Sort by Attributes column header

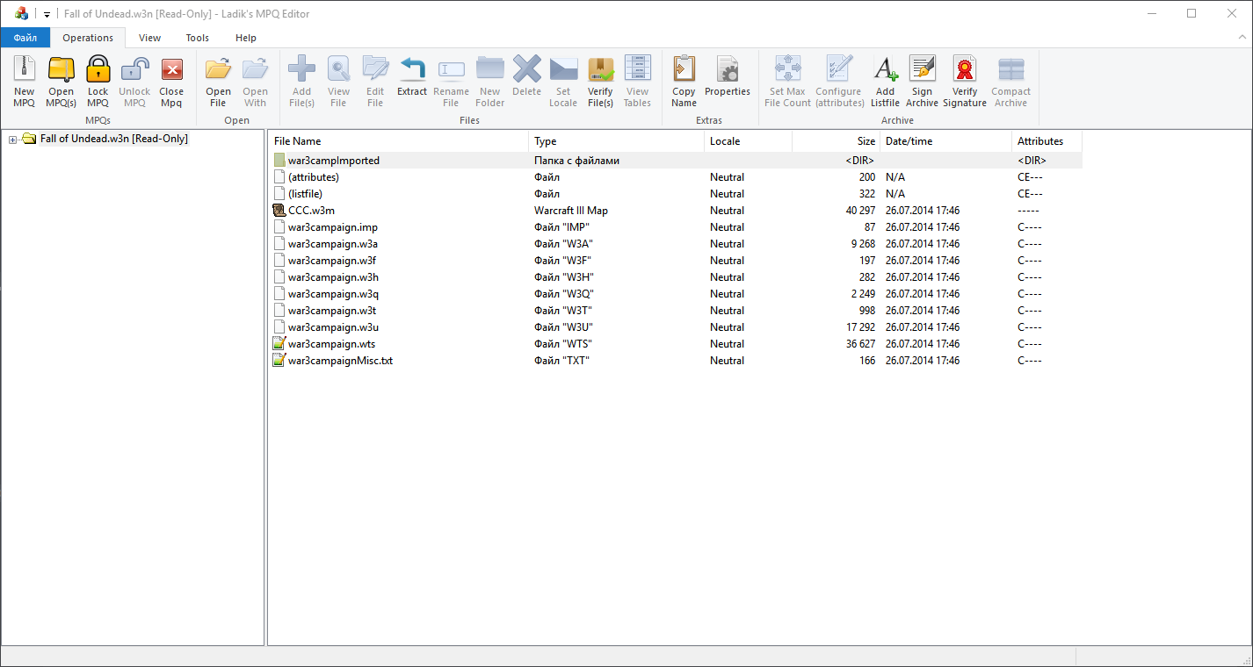(x=1047, y=140)
